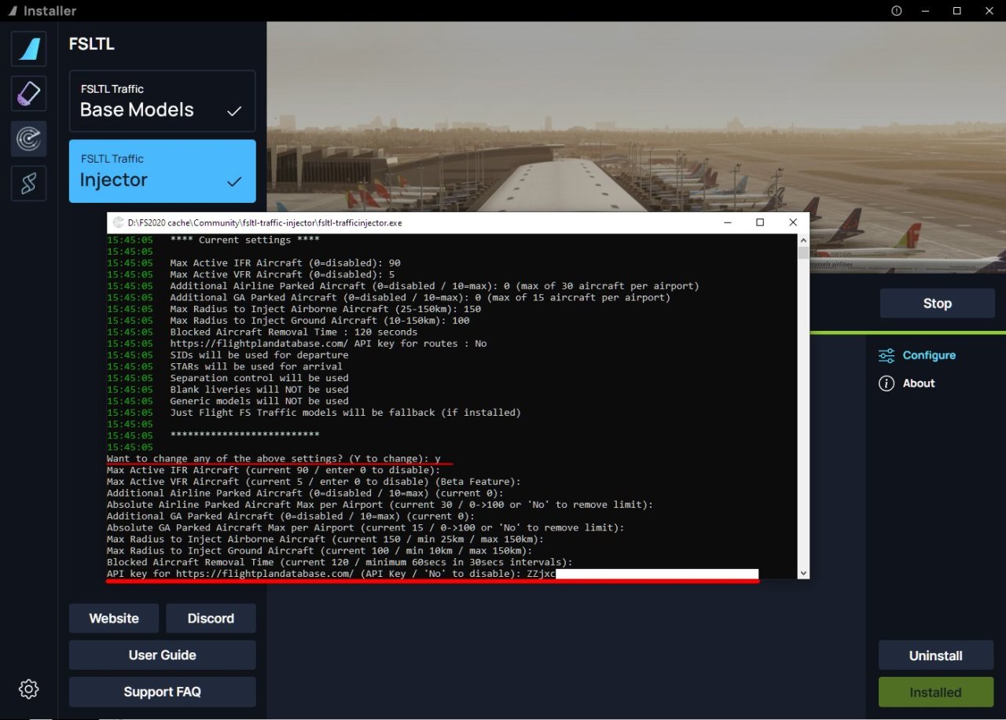Click the 'Max Radius to Inject Ground Aircraft (10-150km): 100' line
Image resolution: width=1006 pixels, height=720 pixels.
(x=320, y=321)
